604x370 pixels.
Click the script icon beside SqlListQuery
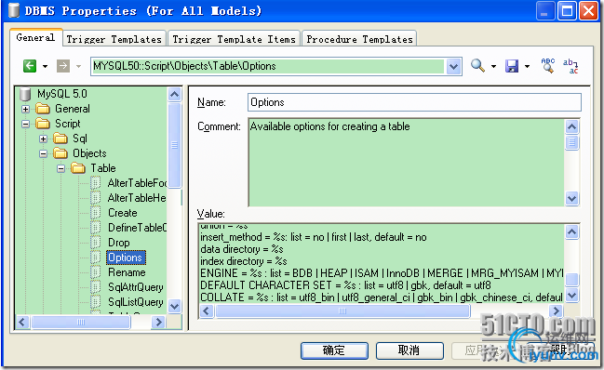[x=96, y=302]
